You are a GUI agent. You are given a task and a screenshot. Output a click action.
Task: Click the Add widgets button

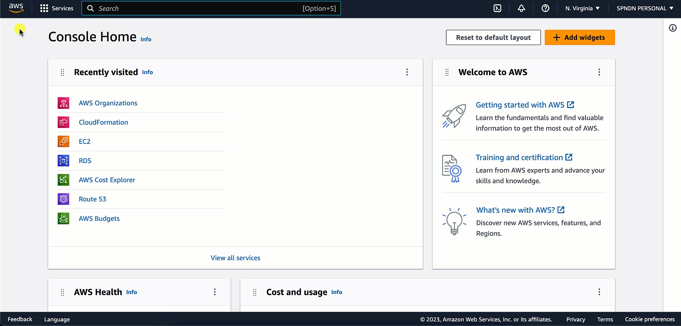(580, 38)
